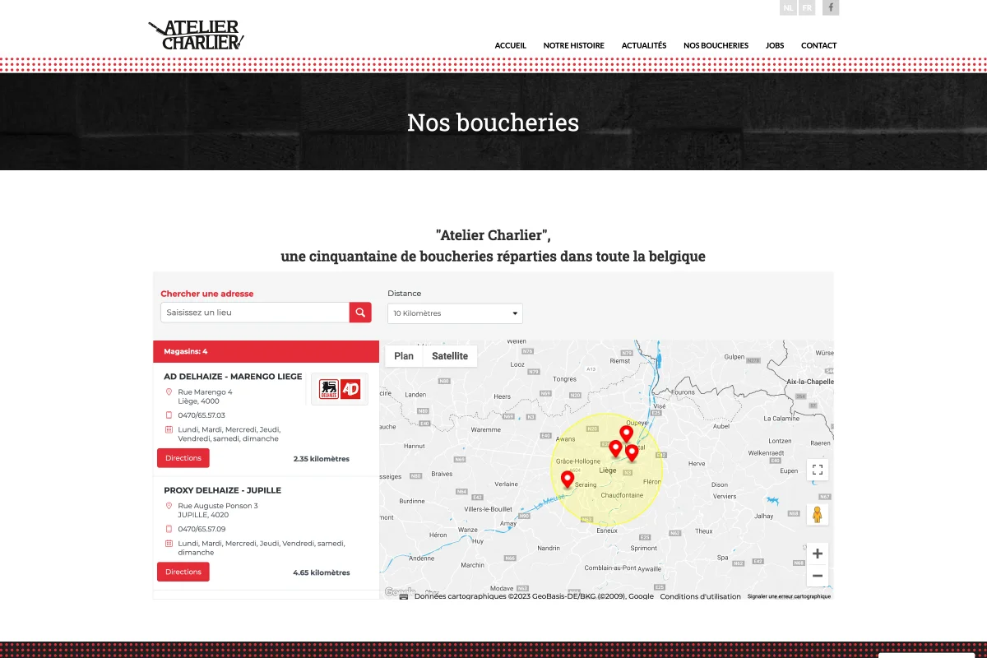Open the Facebook page icon
987x658 pixels.
(x=831, y=7)
